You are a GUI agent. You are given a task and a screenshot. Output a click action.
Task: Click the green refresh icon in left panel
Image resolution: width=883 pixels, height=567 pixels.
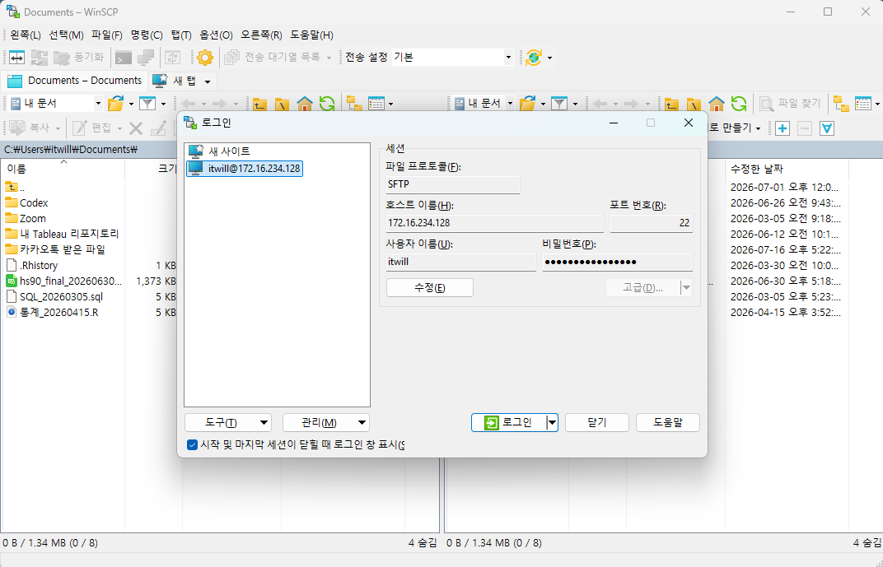[x=327, y=104]
